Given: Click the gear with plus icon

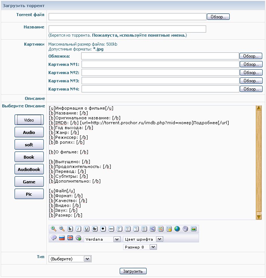Looking at the screenshot, I should (78, 238).
